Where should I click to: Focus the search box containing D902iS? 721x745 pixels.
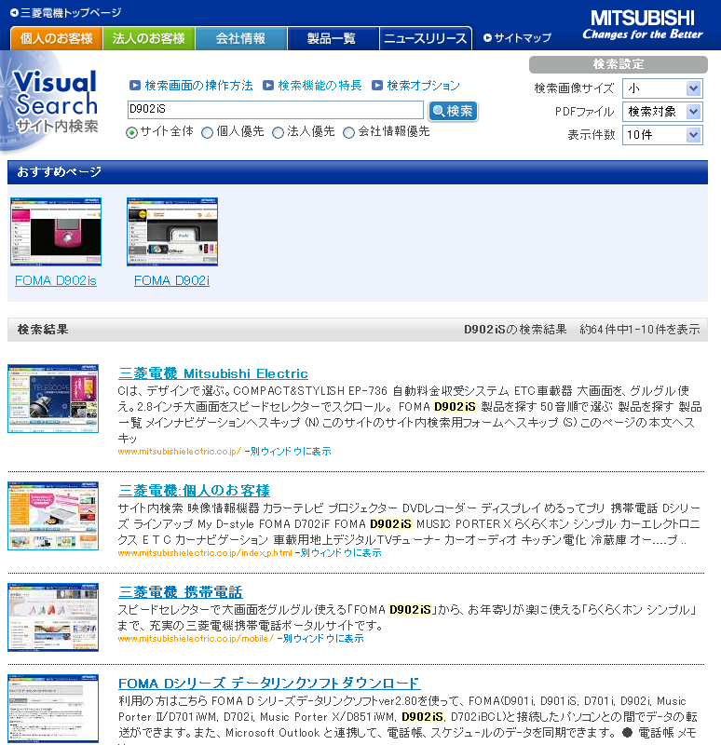coord(275,110)
